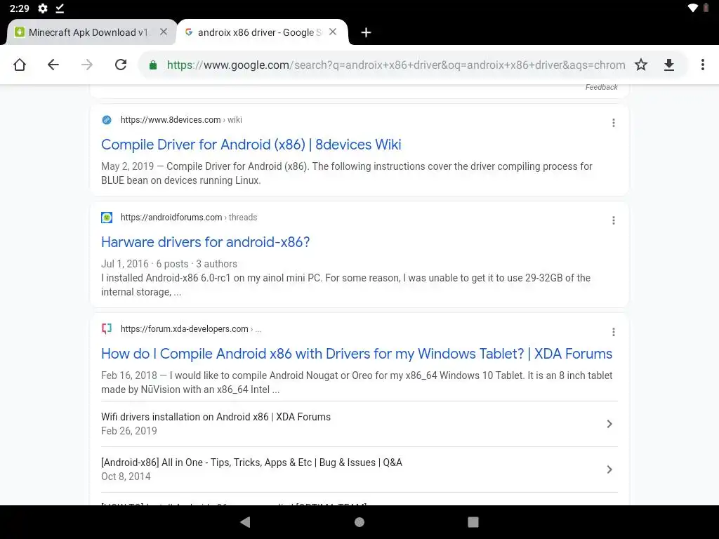Click the forum.xda-developers.com URL
The width and height of the screenshot is (719, 539).
coord(191,328)
